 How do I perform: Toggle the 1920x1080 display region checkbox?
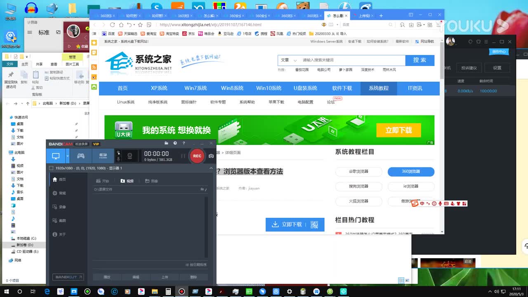tap(50, 168)
